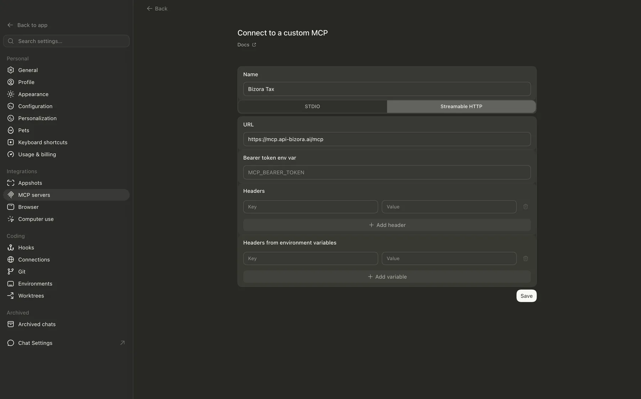The image size is (641, 399).
Task: Select the STDIO transport option
Action: pyautogui.click(x=312, y=107)
